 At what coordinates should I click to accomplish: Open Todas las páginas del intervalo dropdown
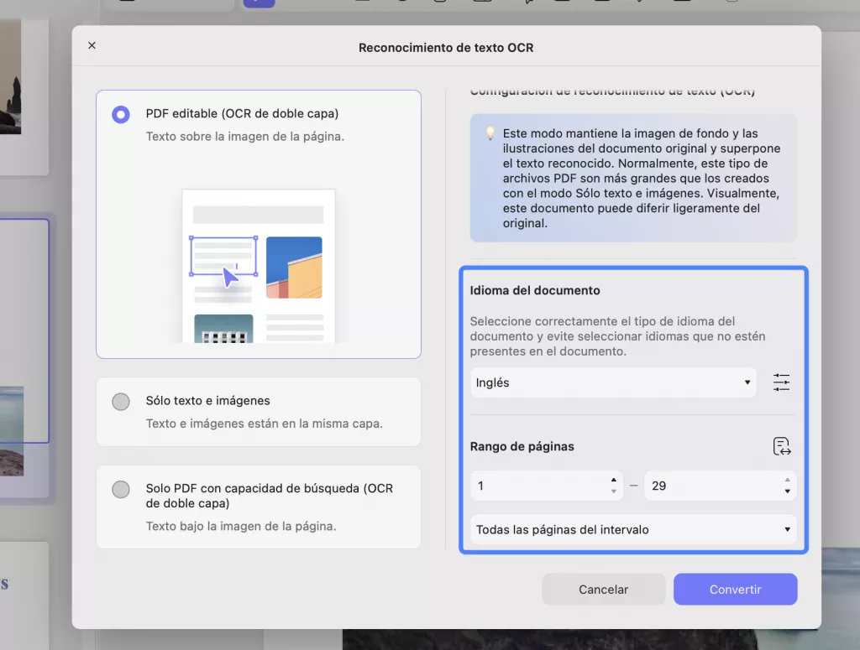point(633,529)
